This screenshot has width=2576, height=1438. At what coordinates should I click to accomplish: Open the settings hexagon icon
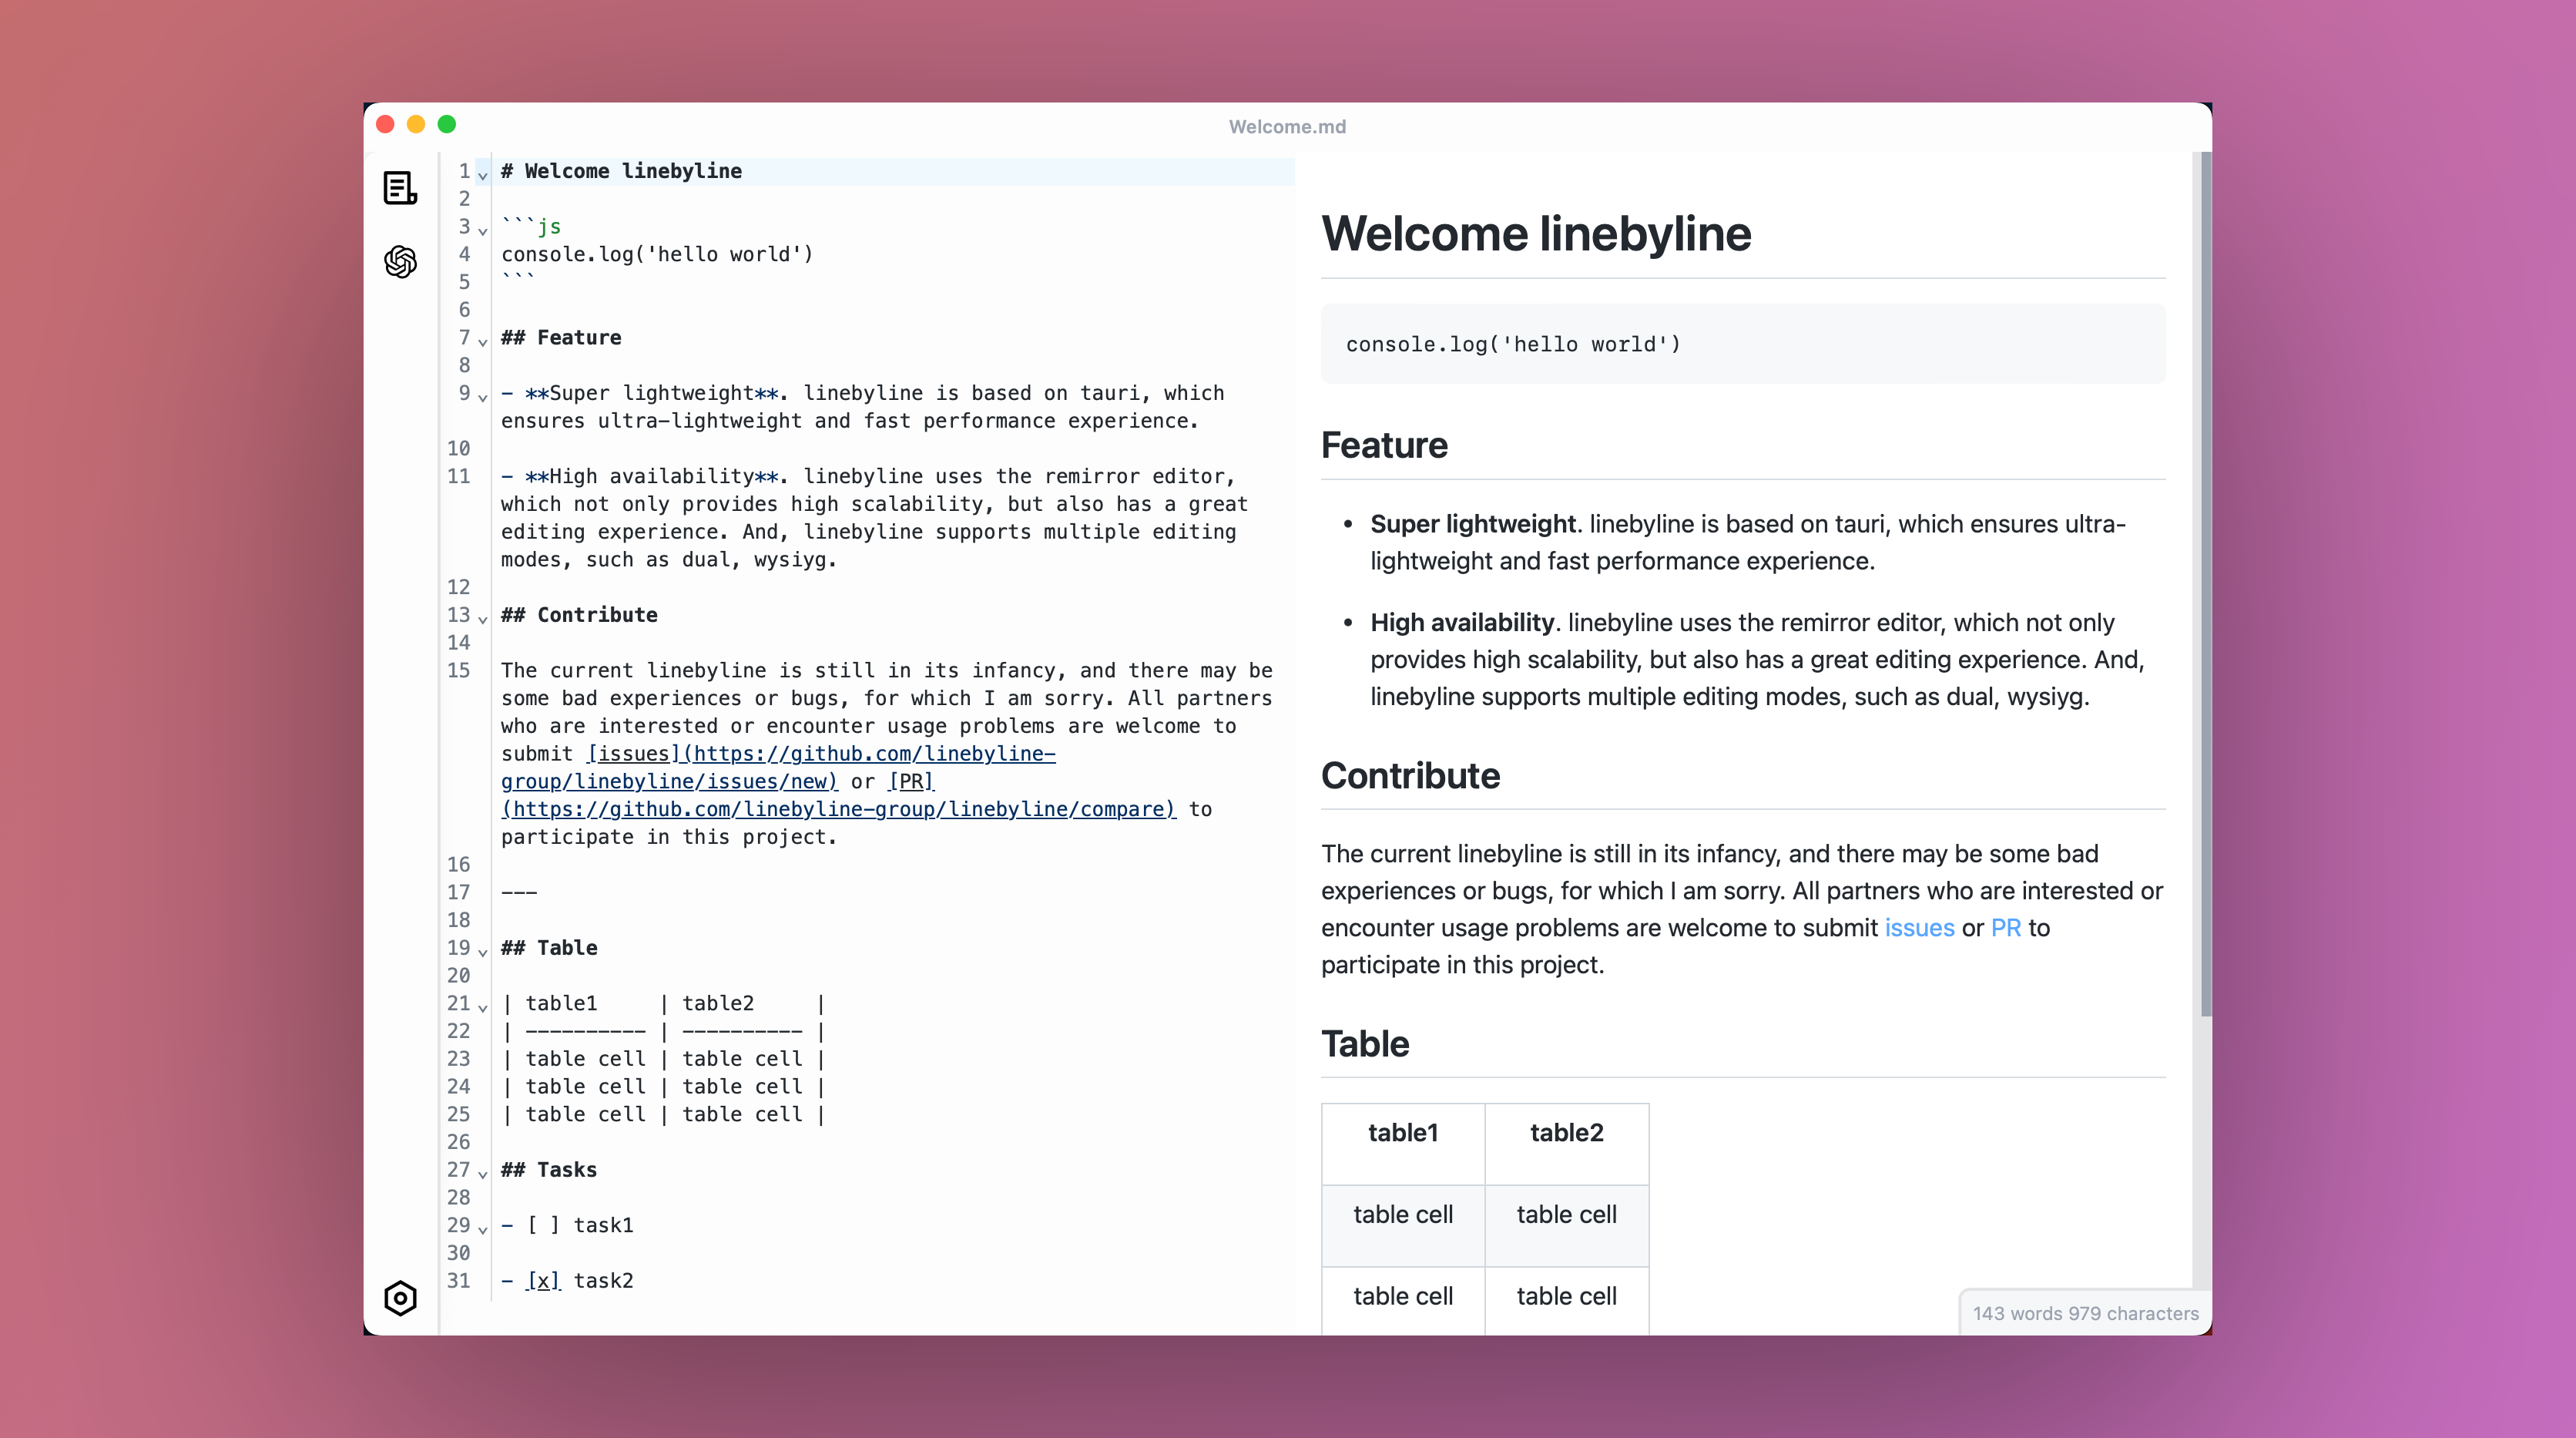pyautogui.click(x=400, y=1298)
